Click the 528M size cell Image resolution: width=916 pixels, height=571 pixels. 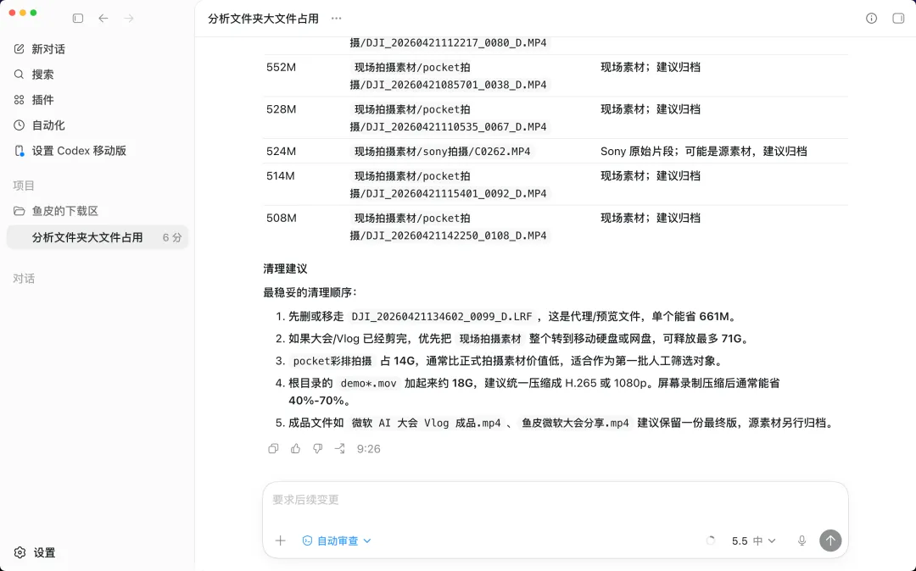pos(281,109)
